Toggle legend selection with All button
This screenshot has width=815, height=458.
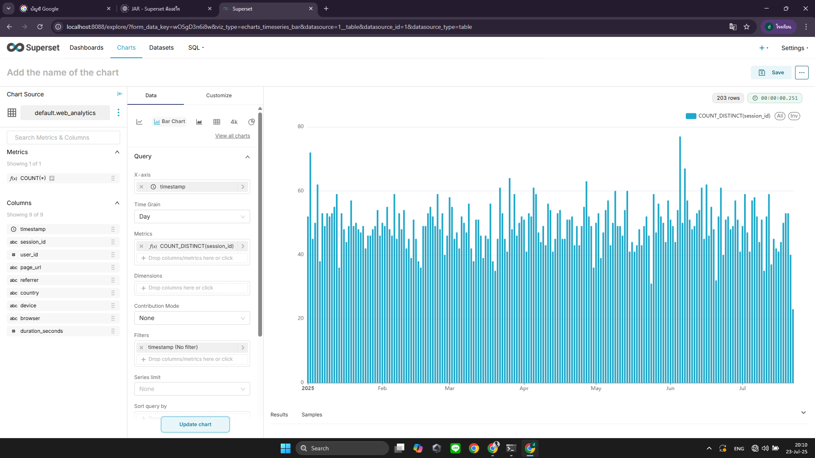point(780,116)
